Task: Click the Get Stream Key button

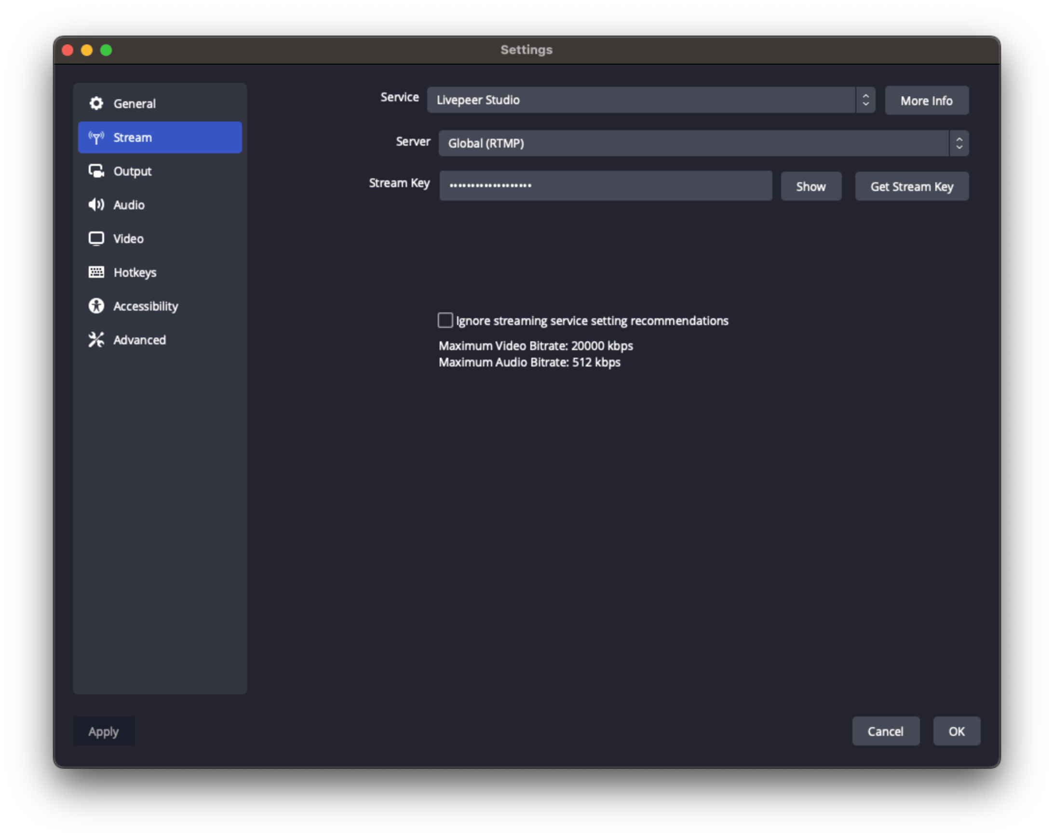Action: (x=912, y=186)
